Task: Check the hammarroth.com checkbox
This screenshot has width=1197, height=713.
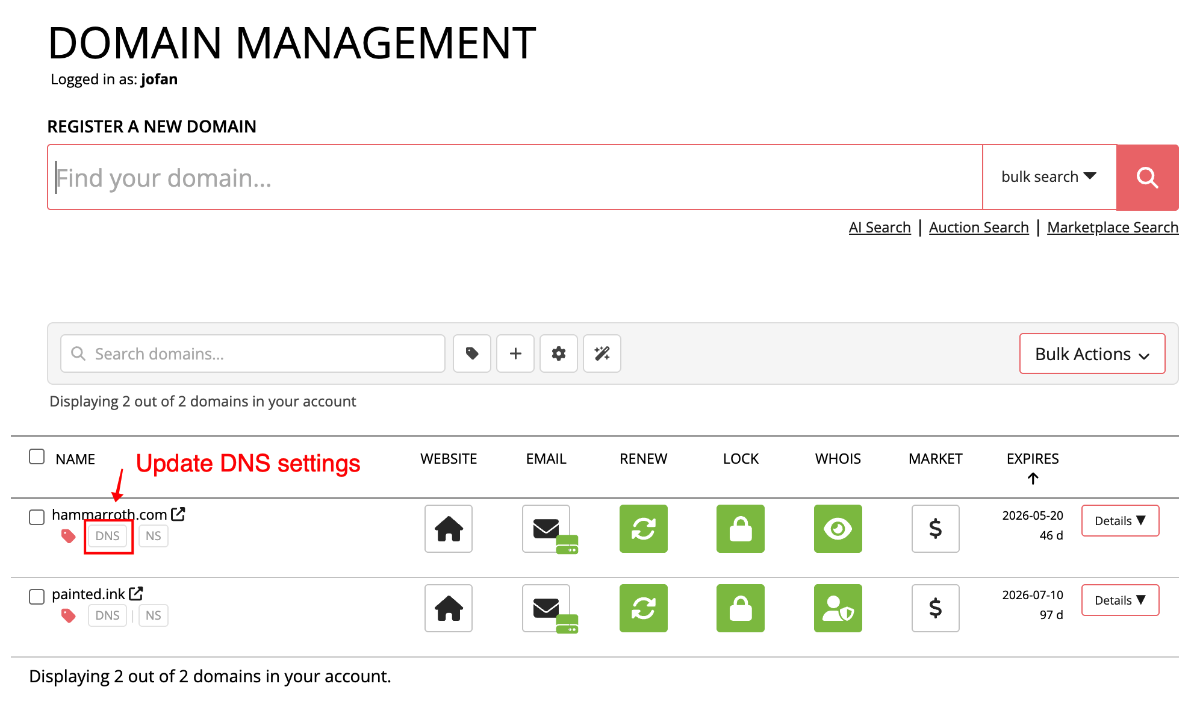Action: tap(37, 517)
